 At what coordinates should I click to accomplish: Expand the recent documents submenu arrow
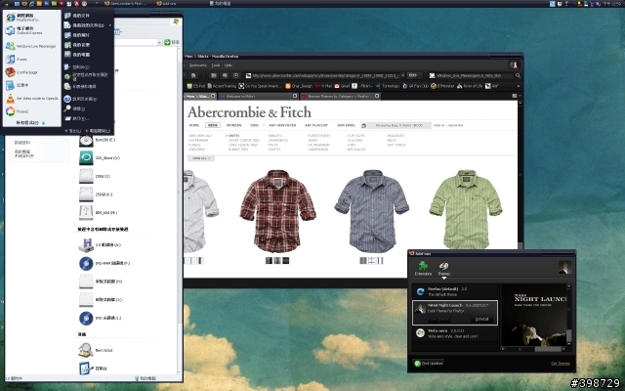tap(110, 25)
